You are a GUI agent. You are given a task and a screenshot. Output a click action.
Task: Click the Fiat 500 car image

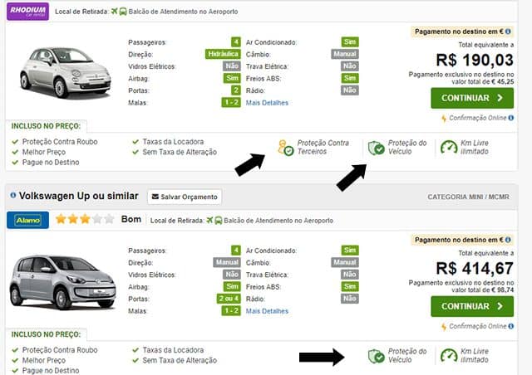click(65, 72)
